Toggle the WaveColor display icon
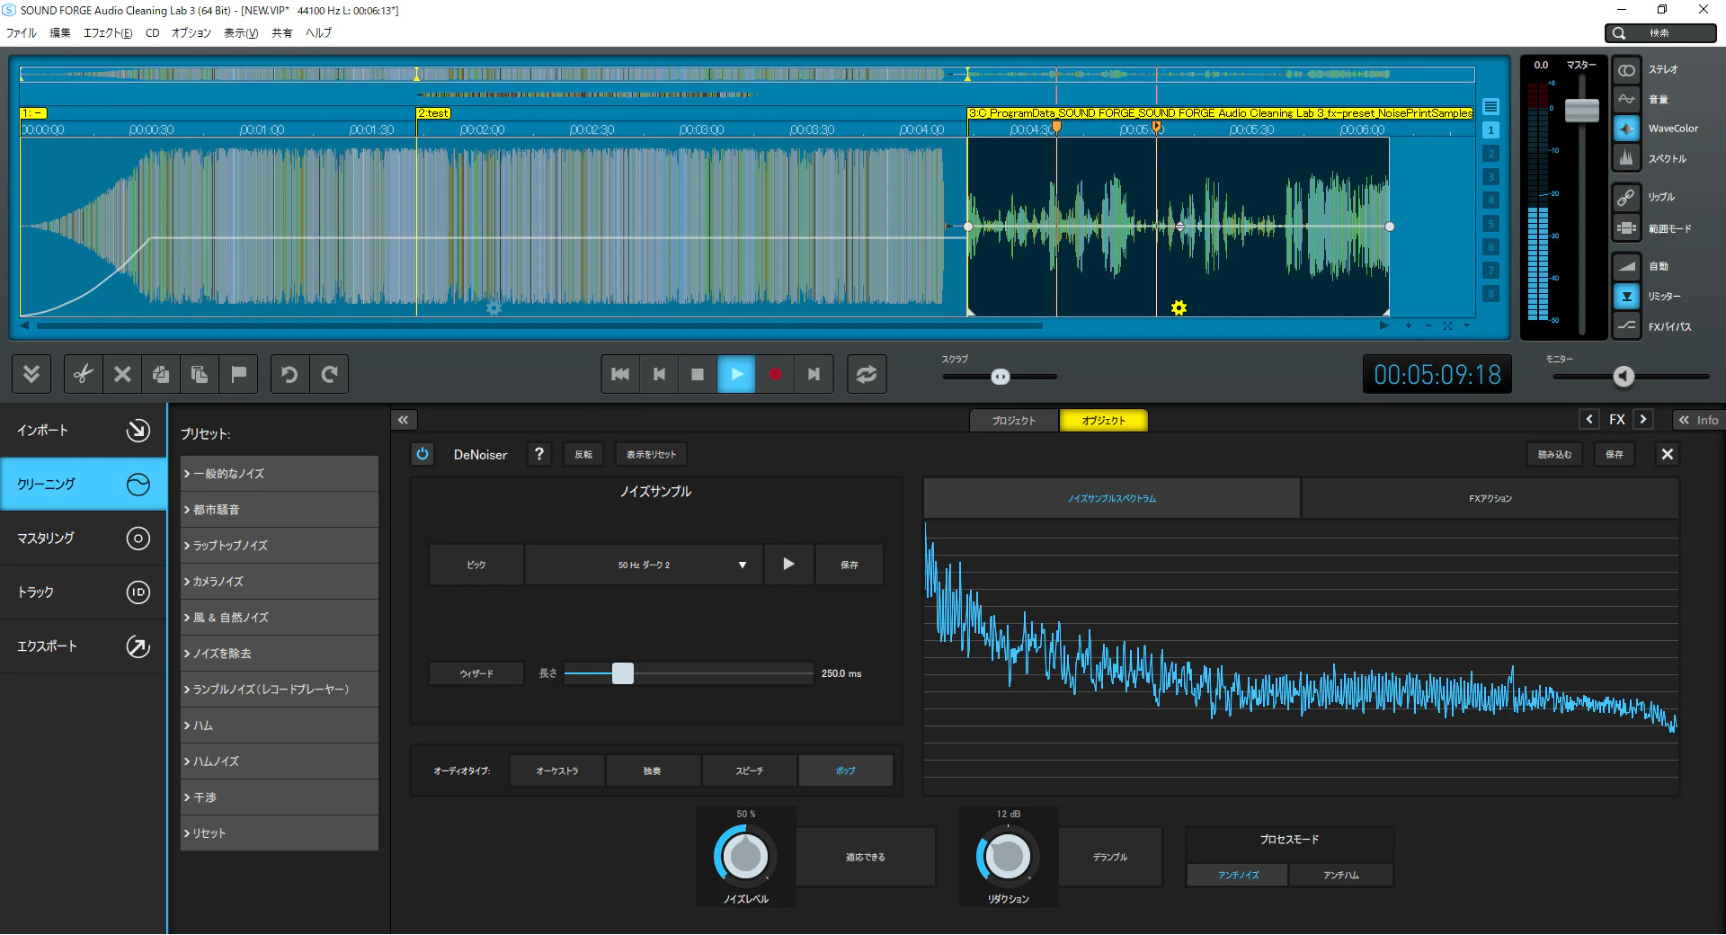The width and height of the screenshot is (1726, 935). pos(1626,129)
